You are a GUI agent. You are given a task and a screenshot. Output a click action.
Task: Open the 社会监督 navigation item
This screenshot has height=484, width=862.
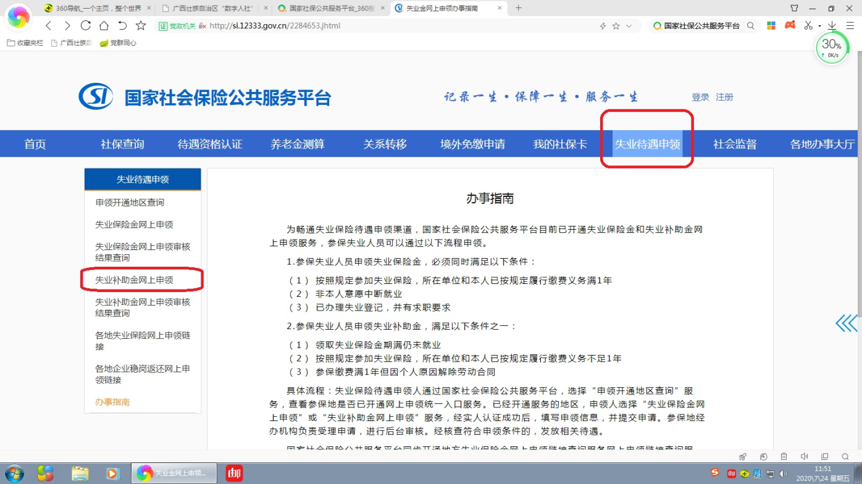(735, 144)
